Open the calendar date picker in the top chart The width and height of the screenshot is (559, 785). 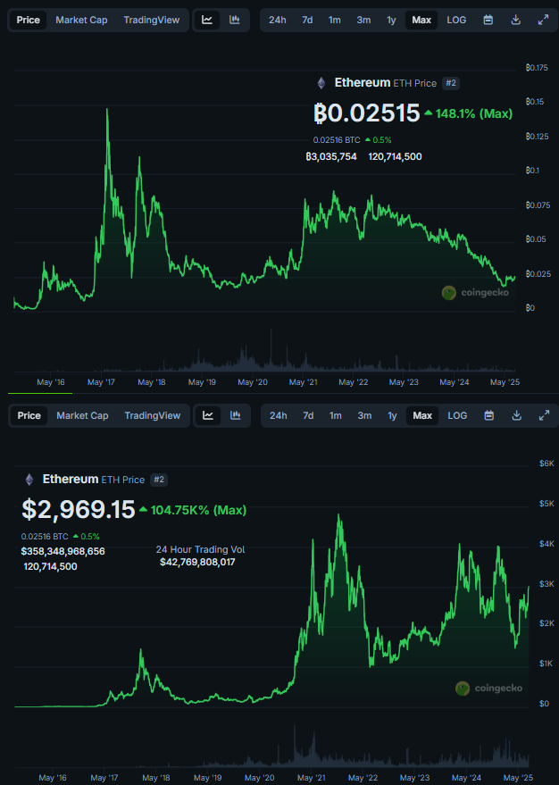(x=488, y=20)
